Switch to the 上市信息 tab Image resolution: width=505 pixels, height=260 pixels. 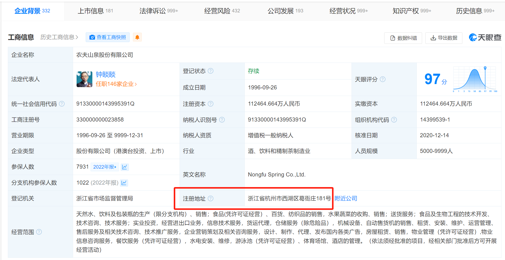click(x=95, y=11)
